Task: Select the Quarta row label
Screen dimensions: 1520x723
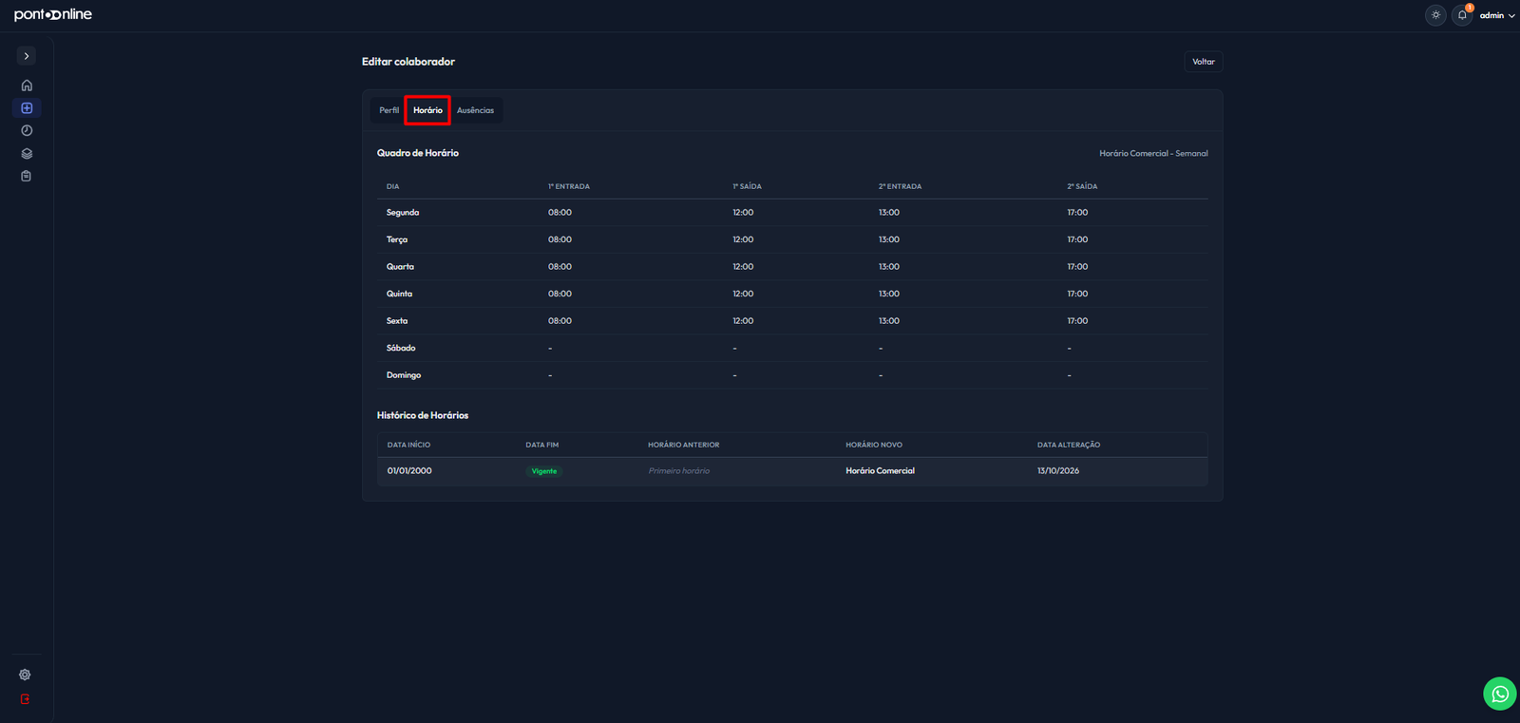Action: click(400, 267)
